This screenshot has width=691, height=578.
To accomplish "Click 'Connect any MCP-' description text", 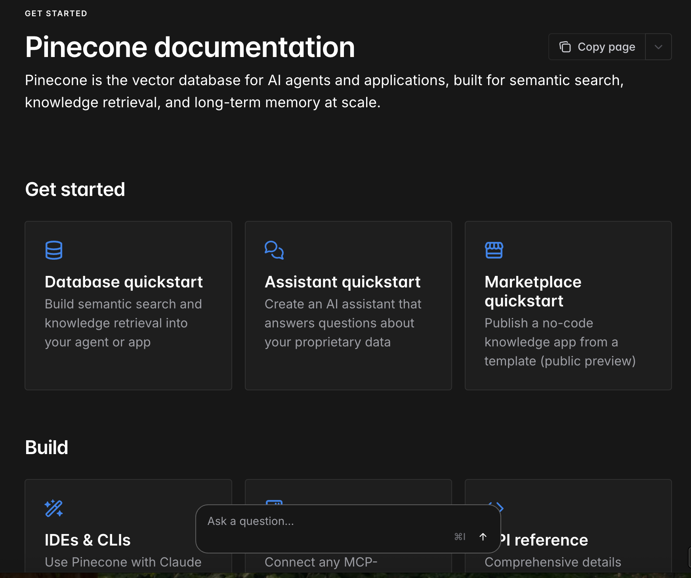I will pos(321,562).
